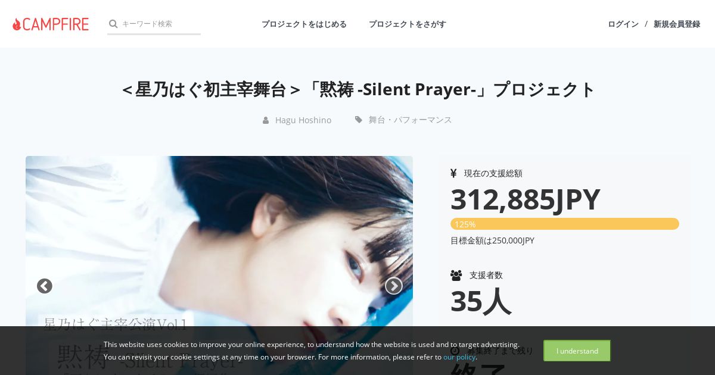Click the project title heading
The image size is (715, 375).
(x=357, y=89)
